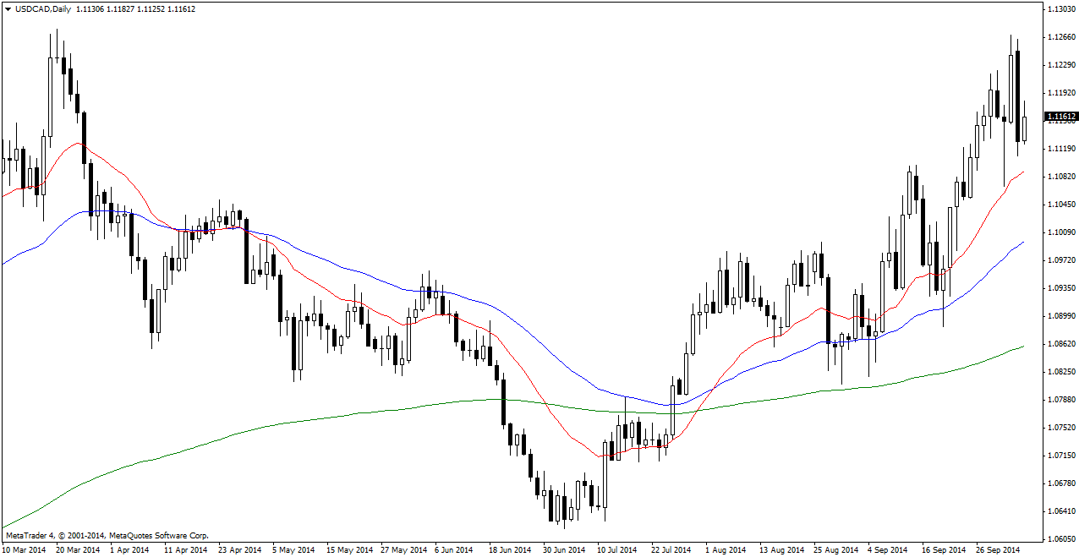Click the 4 Sep 2014 date label

886,550
